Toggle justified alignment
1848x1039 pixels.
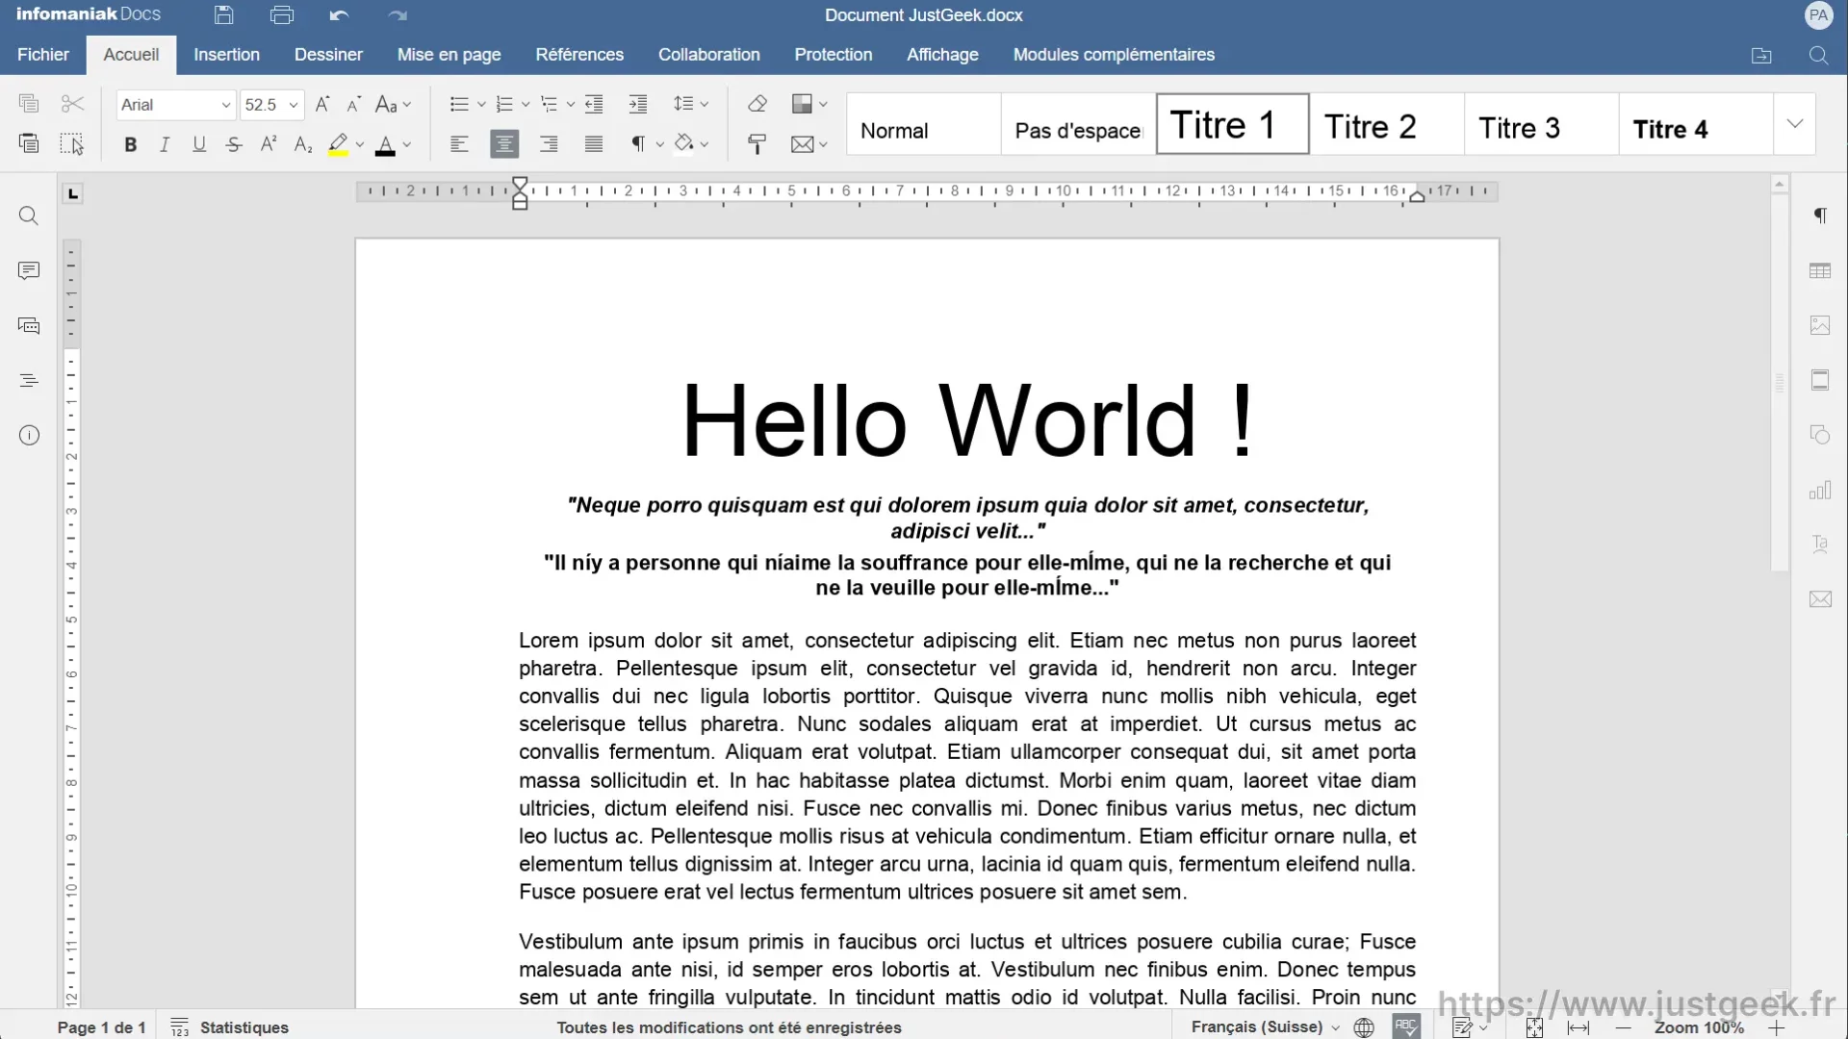(594, 144)
